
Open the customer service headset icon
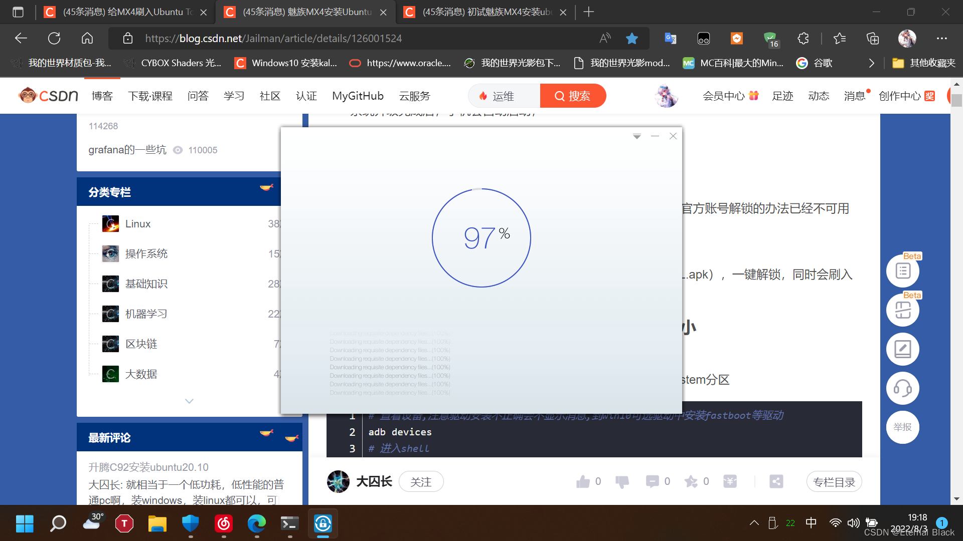(x=902, y=388)
